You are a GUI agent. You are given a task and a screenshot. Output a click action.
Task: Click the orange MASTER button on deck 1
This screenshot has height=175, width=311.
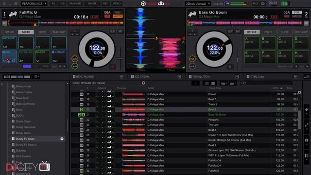coord(118,16)
